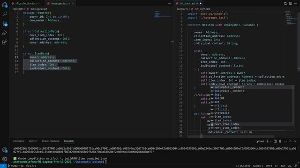Open the Copilot status icon
The height and width of the screenshot is (168, 300).
(x=290, y=166)
